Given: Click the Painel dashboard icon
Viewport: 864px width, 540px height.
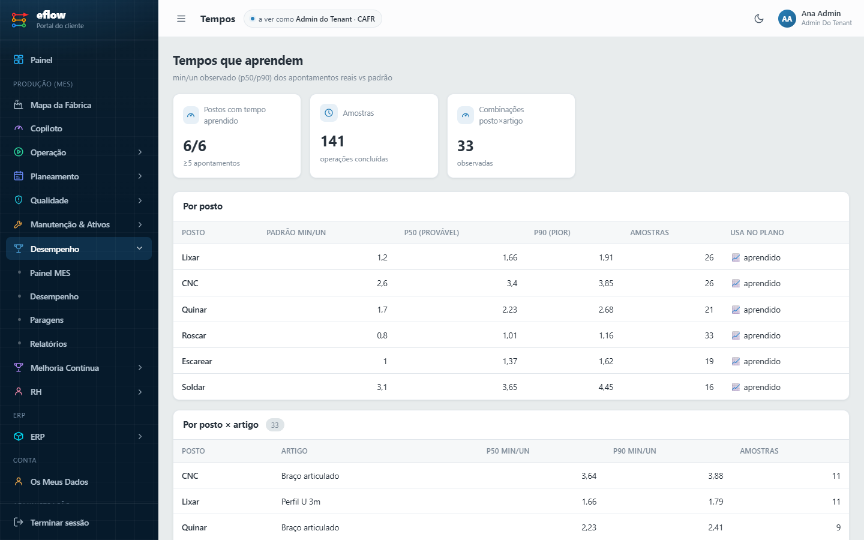Looking at the screenshot, I should [19, 60].
